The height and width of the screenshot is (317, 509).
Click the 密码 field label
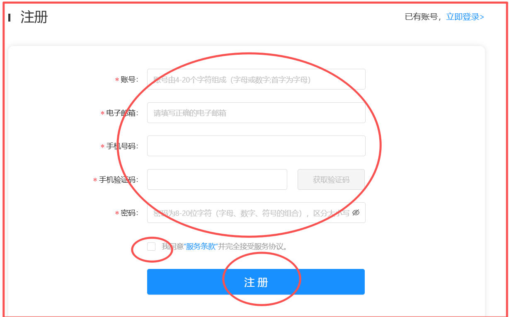pyautogui.click(x=129, y=213)
